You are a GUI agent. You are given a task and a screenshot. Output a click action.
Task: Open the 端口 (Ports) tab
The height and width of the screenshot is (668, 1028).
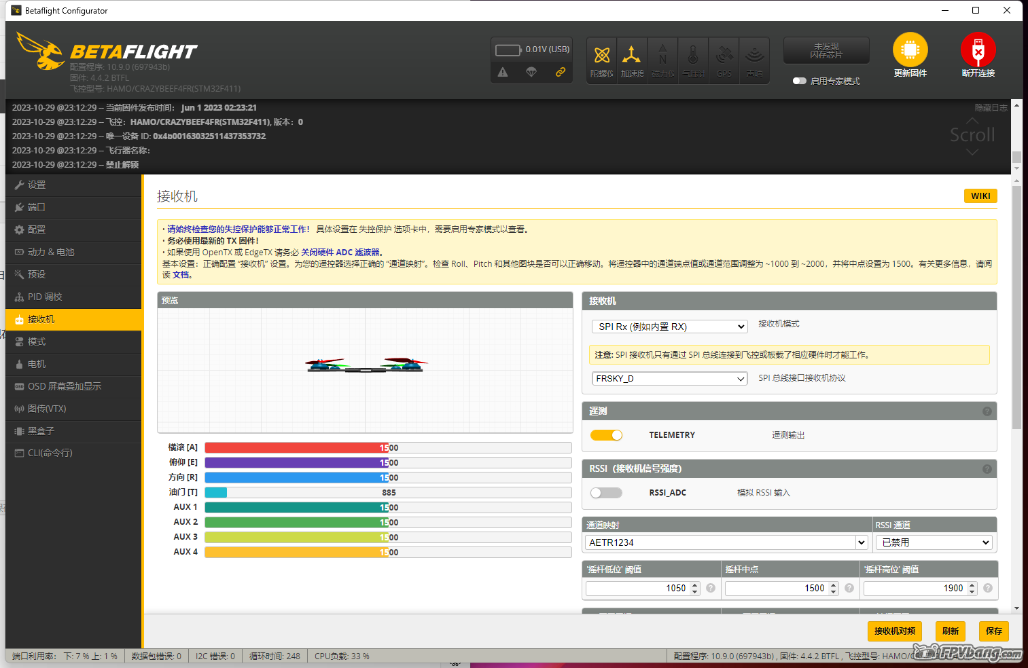(x=73, y=207)
